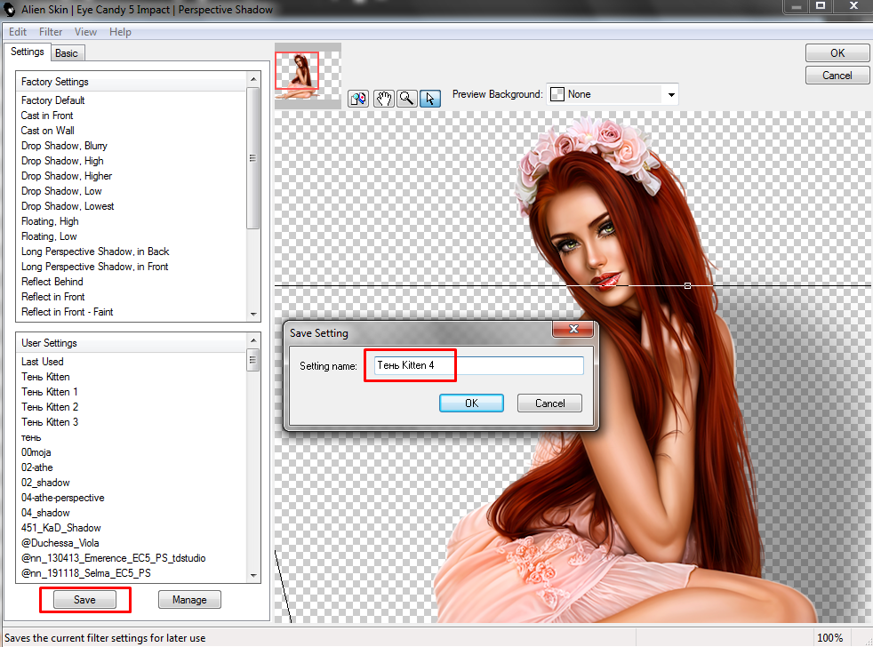
Task: Close the Save Setting dialog with X
Action: (x=573, y=332)
